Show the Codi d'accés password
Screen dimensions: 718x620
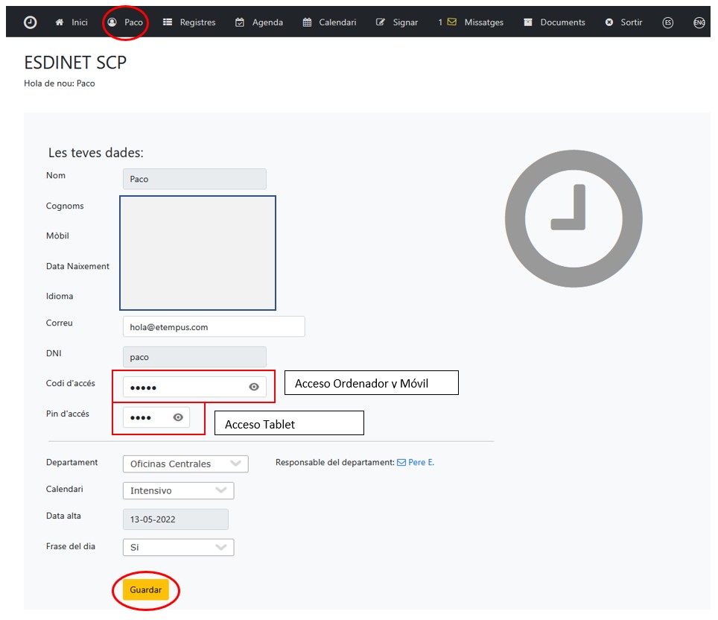click(254, 387)
